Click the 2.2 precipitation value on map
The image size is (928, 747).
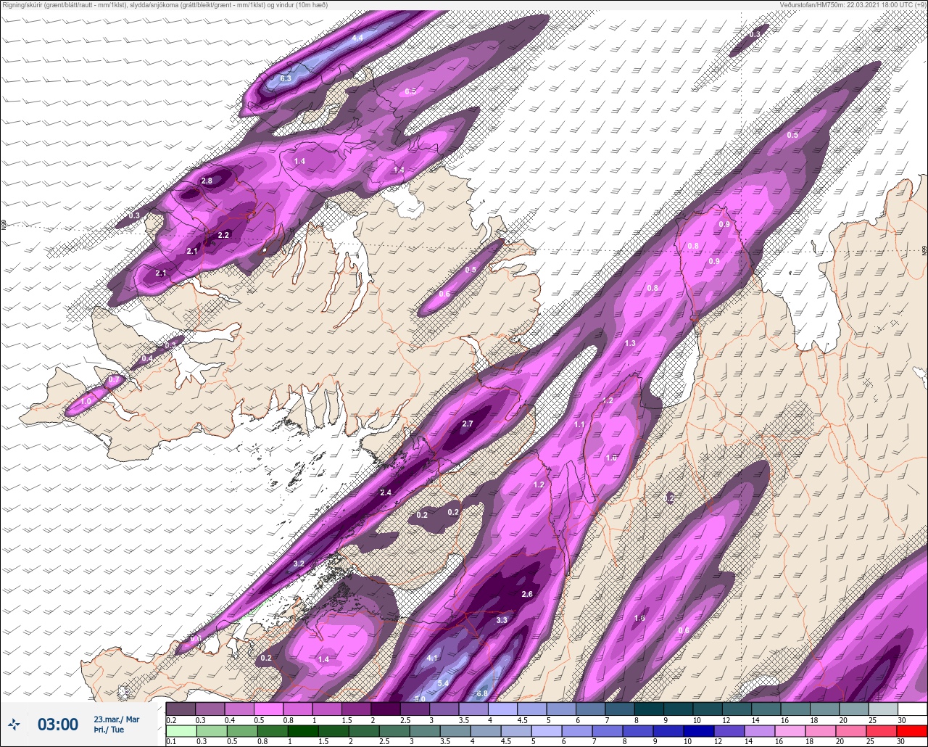point(223,235)
